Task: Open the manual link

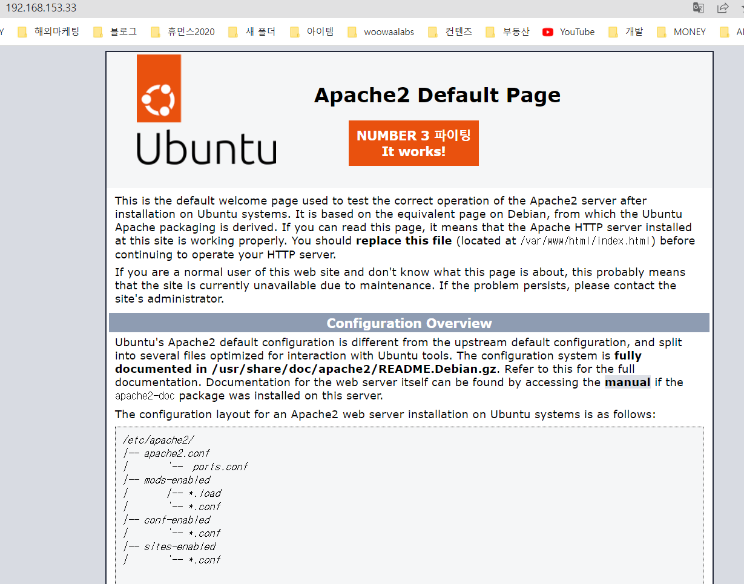Action: click(x=628, y=382)
